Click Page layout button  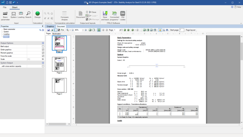point(190,30)
